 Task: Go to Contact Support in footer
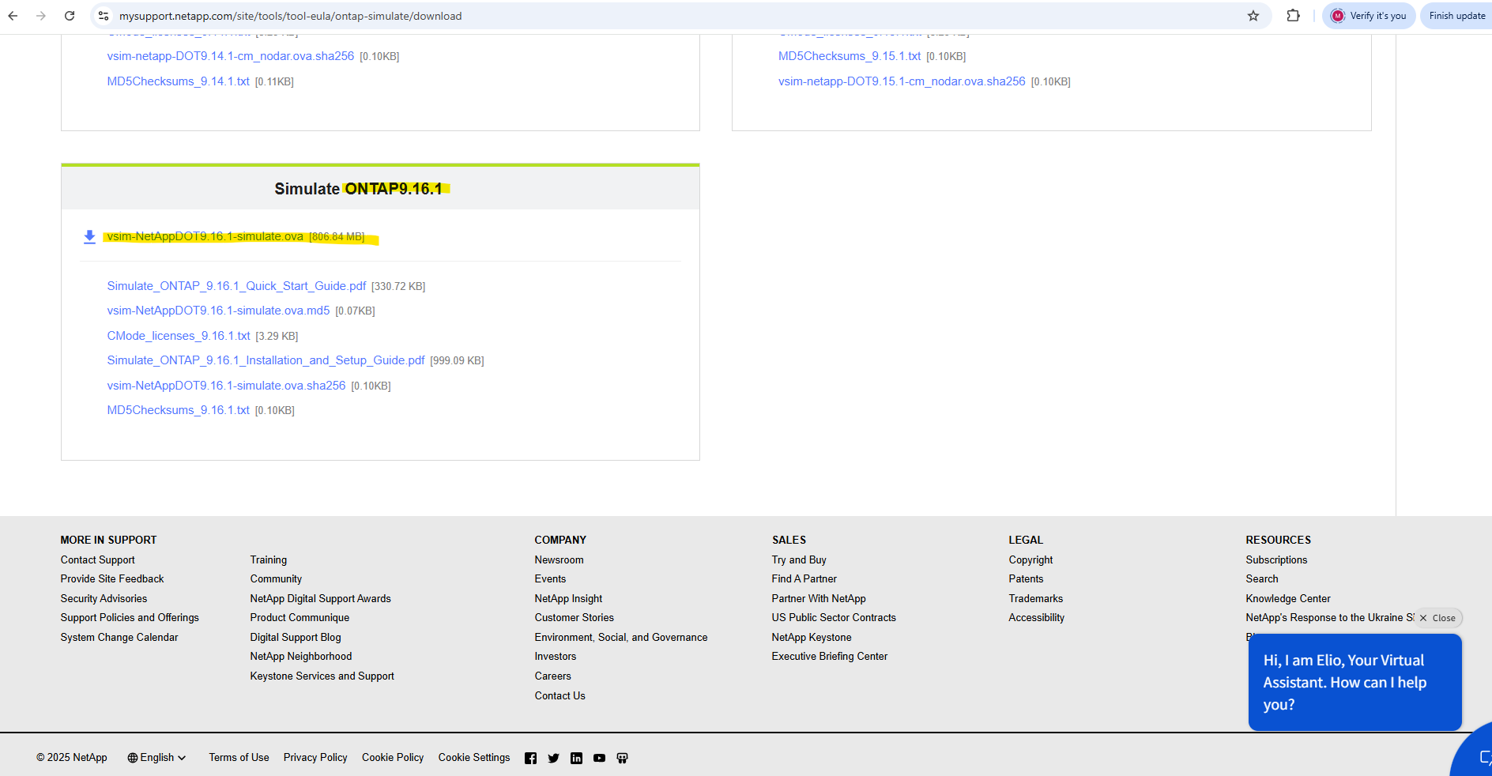[98, 559]
